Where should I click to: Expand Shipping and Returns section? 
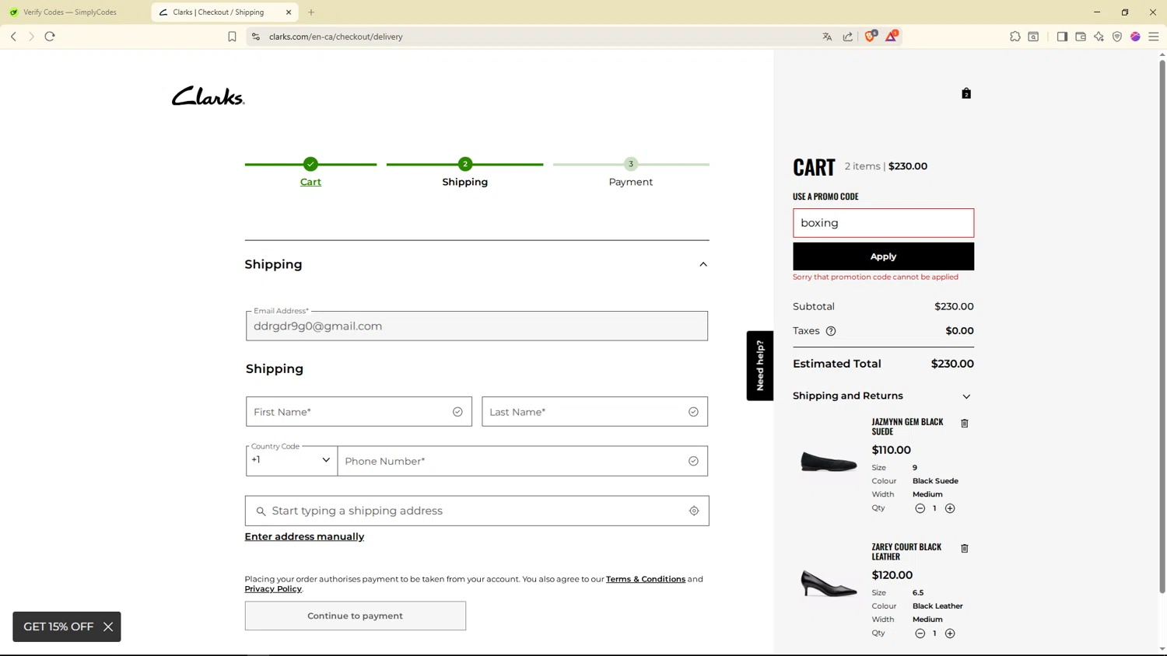[x=883, y=396]
